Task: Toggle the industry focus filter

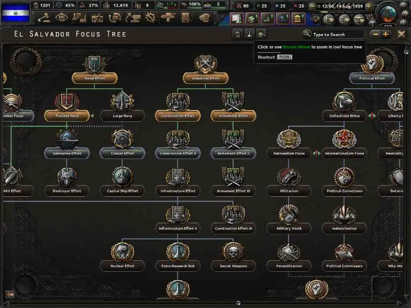Action: point(262,34)
